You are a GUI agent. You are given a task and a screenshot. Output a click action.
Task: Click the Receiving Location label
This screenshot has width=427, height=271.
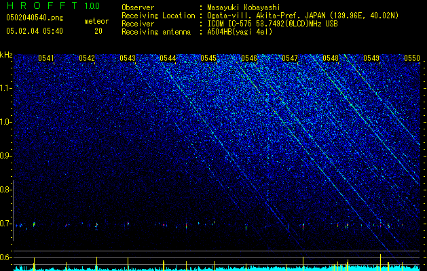158,16
